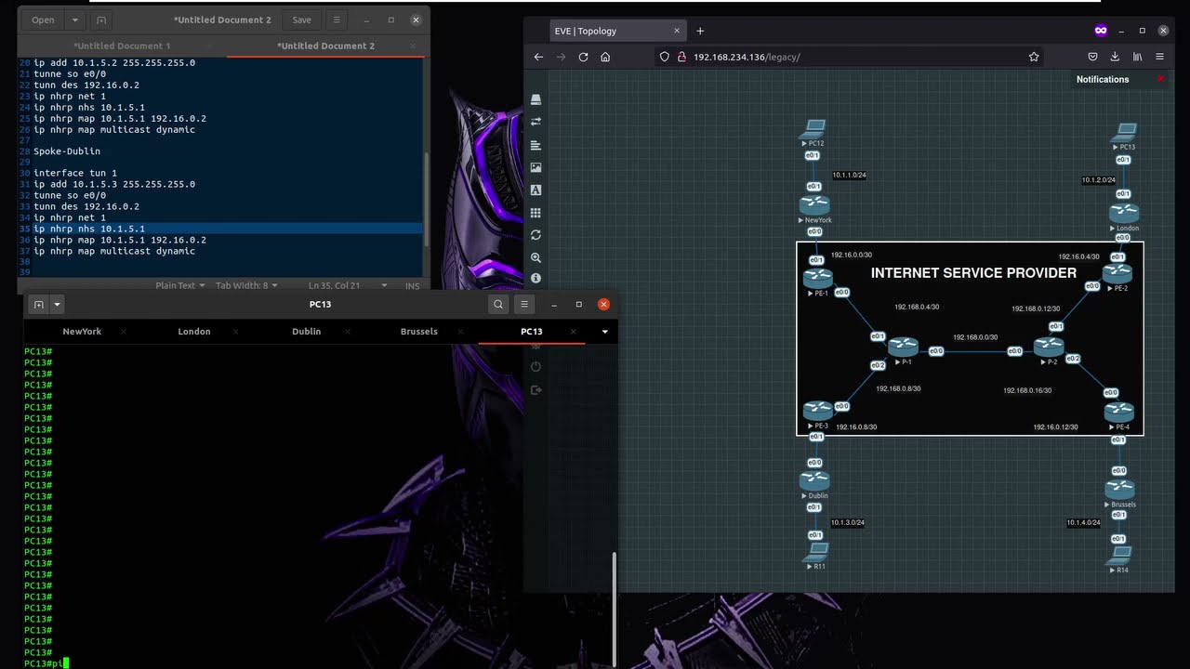Refresh the EVE topology from the sidebar

click(535, 235)
